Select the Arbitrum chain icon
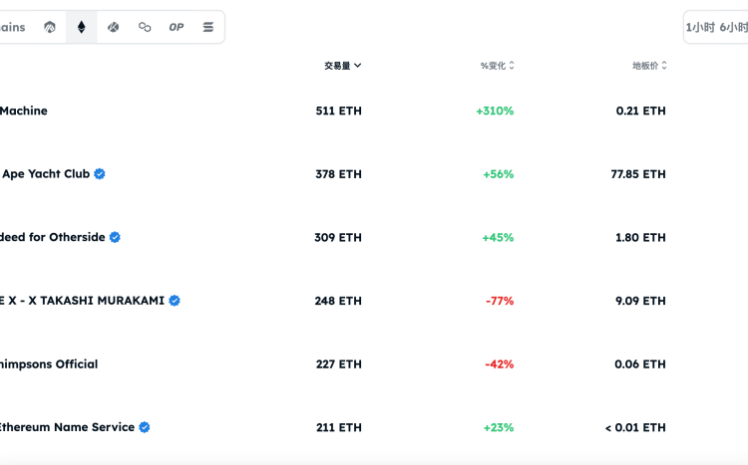Screen dimensions: 748x465 point(50,27)
